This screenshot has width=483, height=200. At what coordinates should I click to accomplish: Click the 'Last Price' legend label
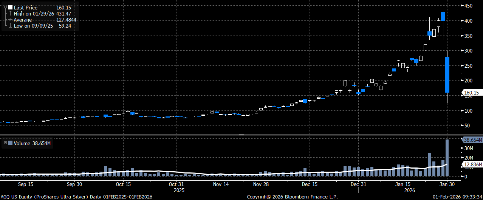click(x=26, y=8)
